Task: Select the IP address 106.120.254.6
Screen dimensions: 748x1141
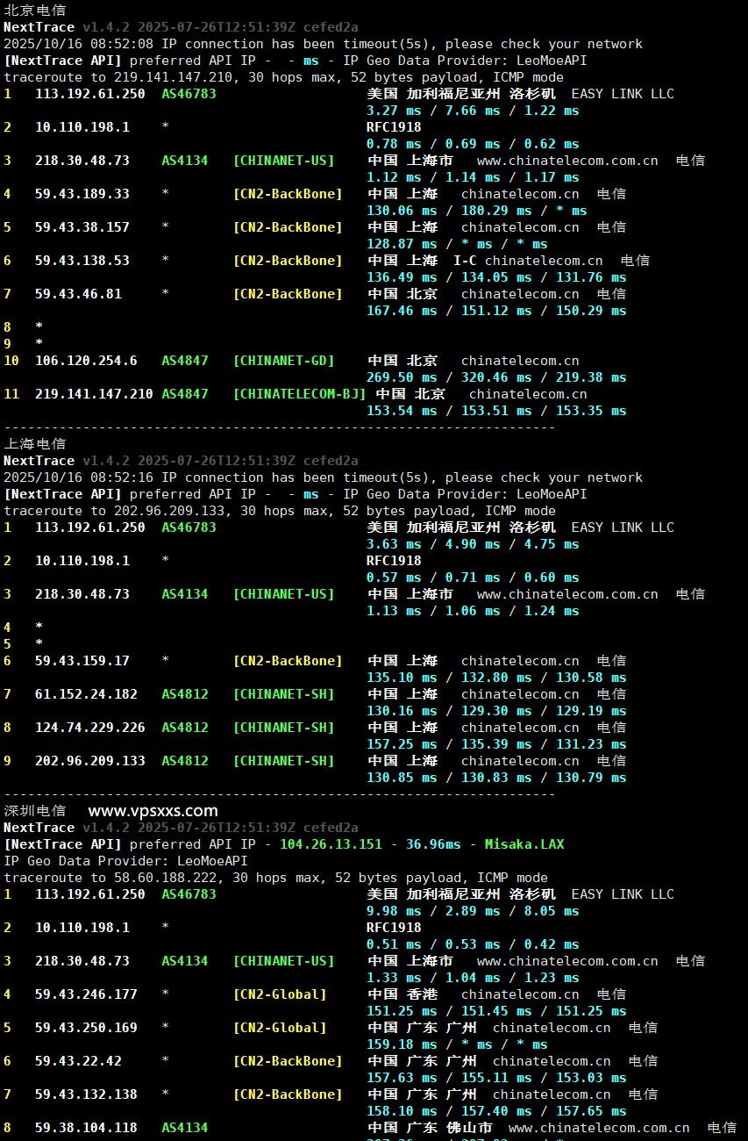Action: pyautogui.click(x=86, y=361)
